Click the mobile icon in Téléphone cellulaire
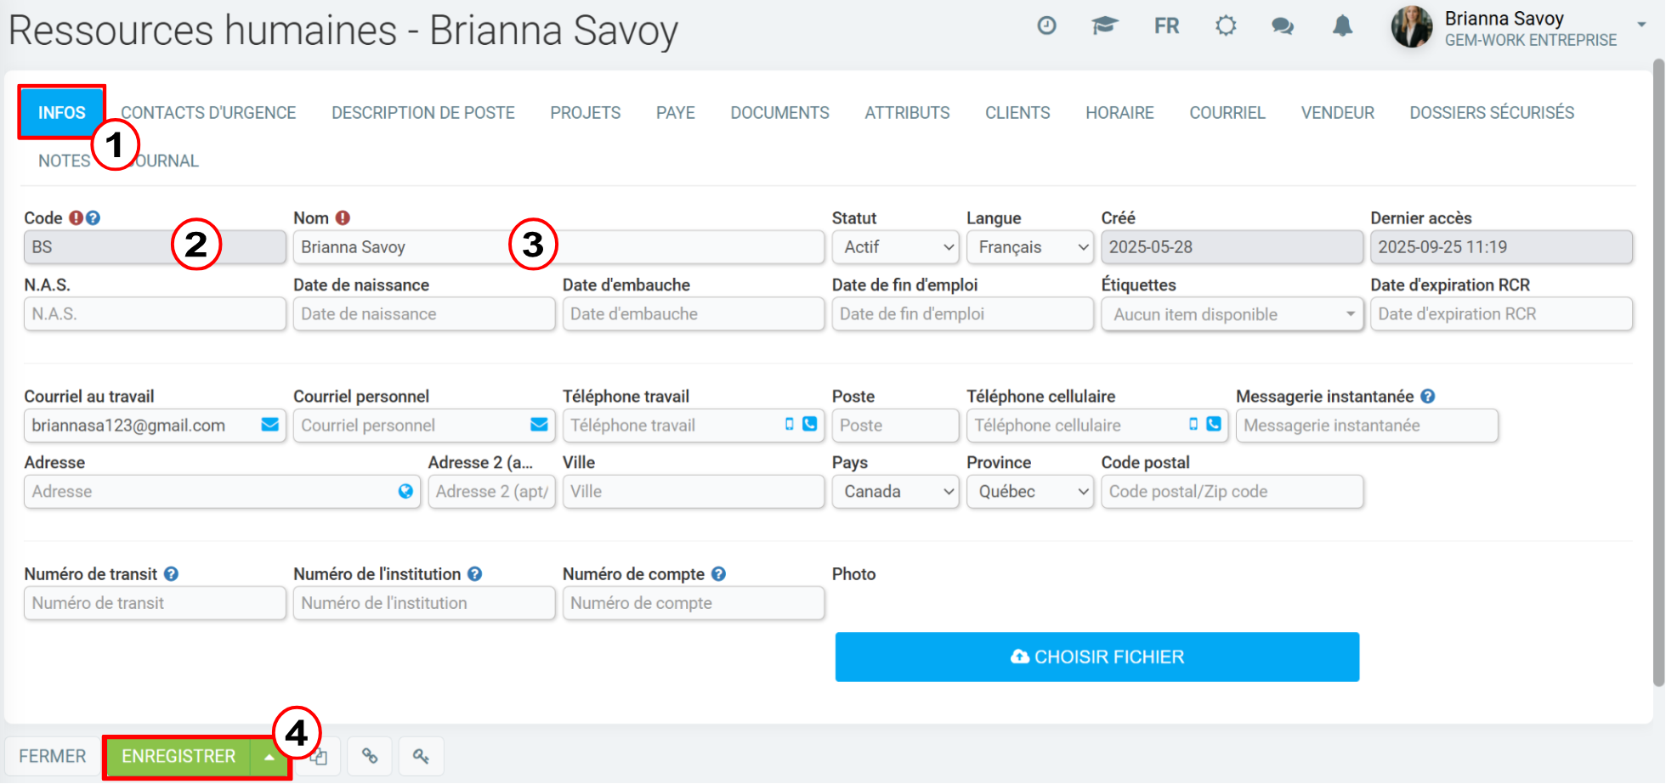Viewport: 1666px width, 784px height. 1193,424
